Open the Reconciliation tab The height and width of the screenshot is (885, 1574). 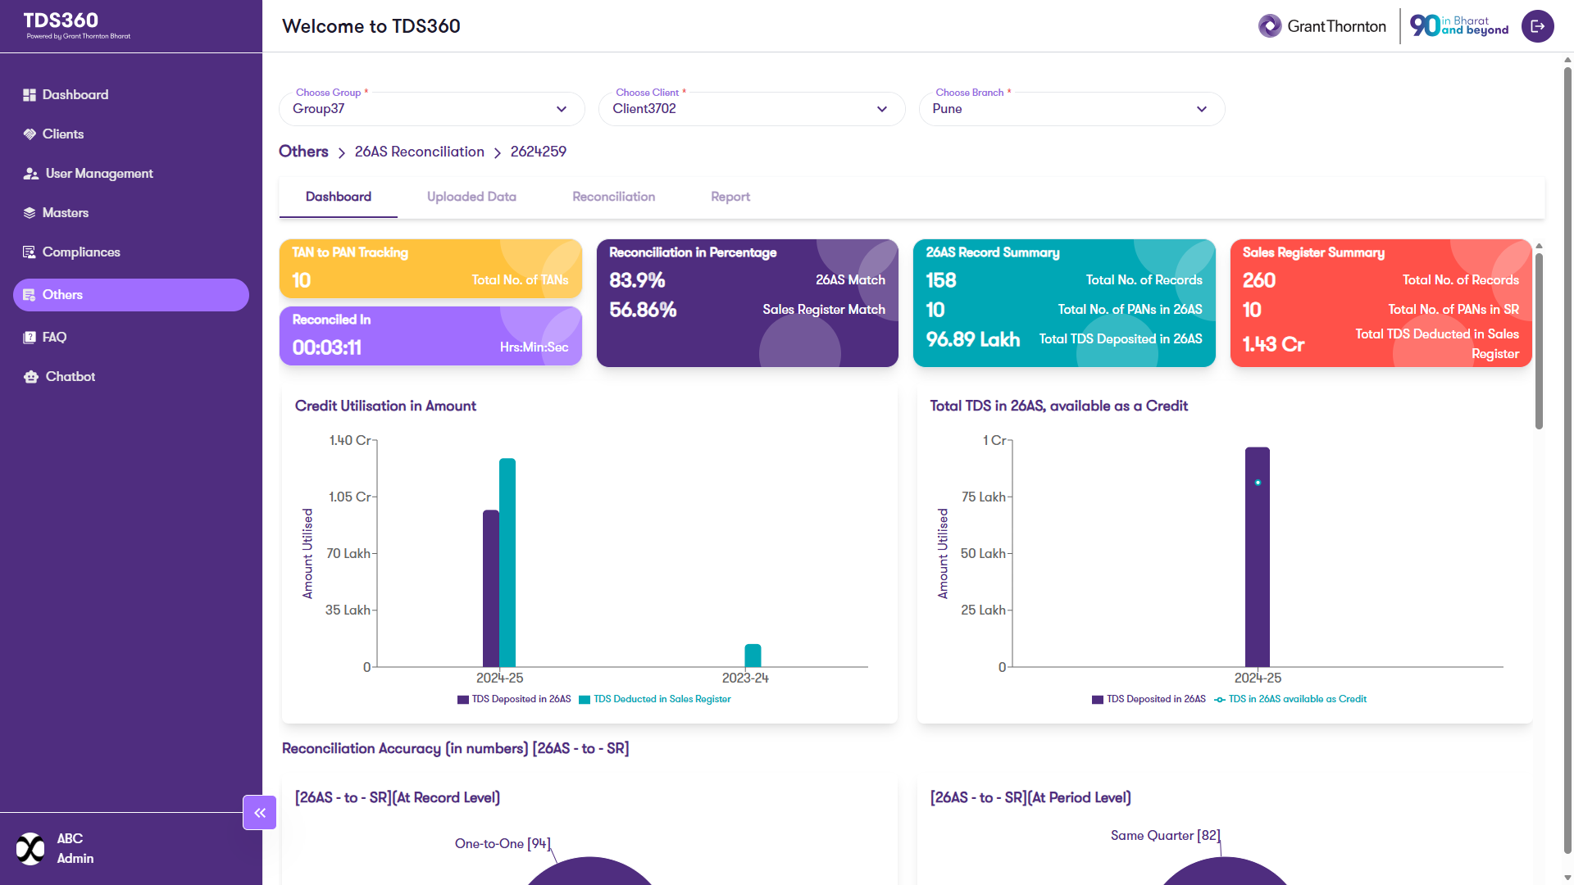pos(614,197)
